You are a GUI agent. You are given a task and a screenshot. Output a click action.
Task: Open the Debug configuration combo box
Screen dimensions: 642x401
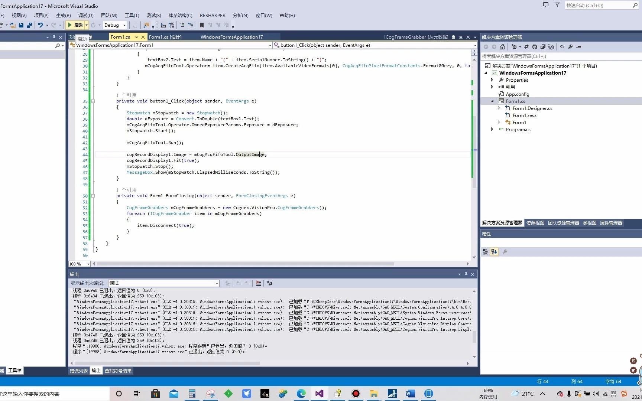[115, 25]
